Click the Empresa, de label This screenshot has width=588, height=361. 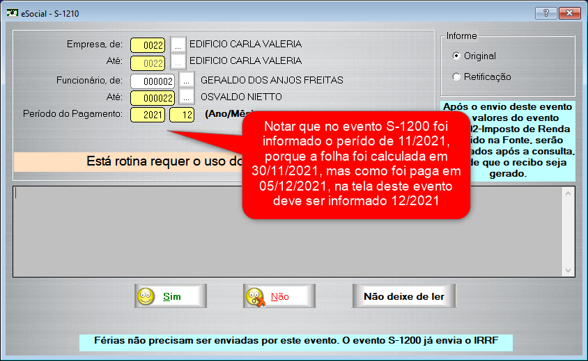click(x=95, y=45)
